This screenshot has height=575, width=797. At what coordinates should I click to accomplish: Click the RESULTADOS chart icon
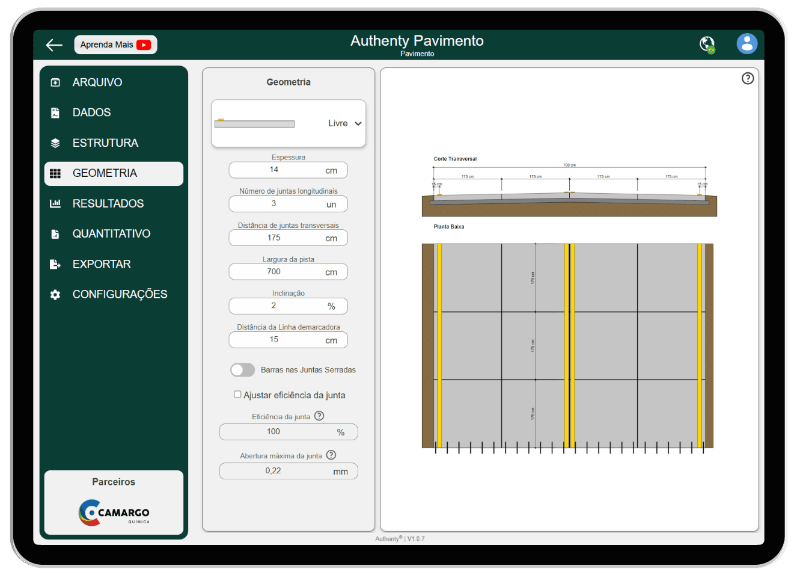[x=55, y=204]
